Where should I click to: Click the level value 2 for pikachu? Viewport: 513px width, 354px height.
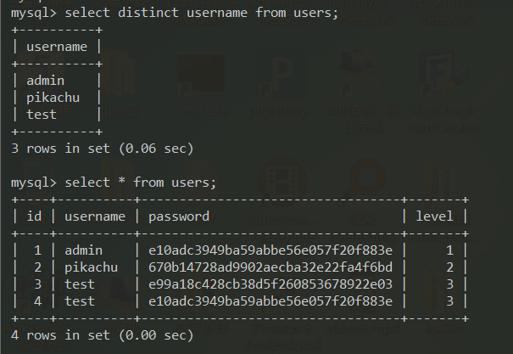[x=449, y=267]
